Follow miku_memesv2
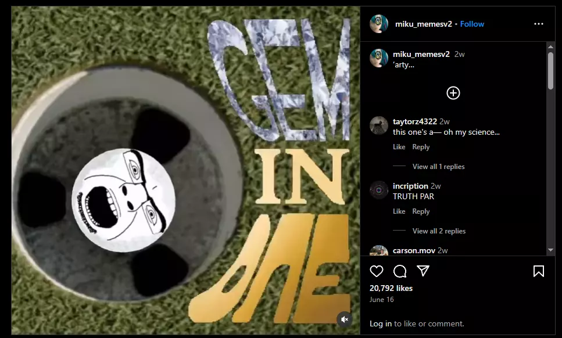The width and height of the screenshot is (562, 338). [472, 24]
